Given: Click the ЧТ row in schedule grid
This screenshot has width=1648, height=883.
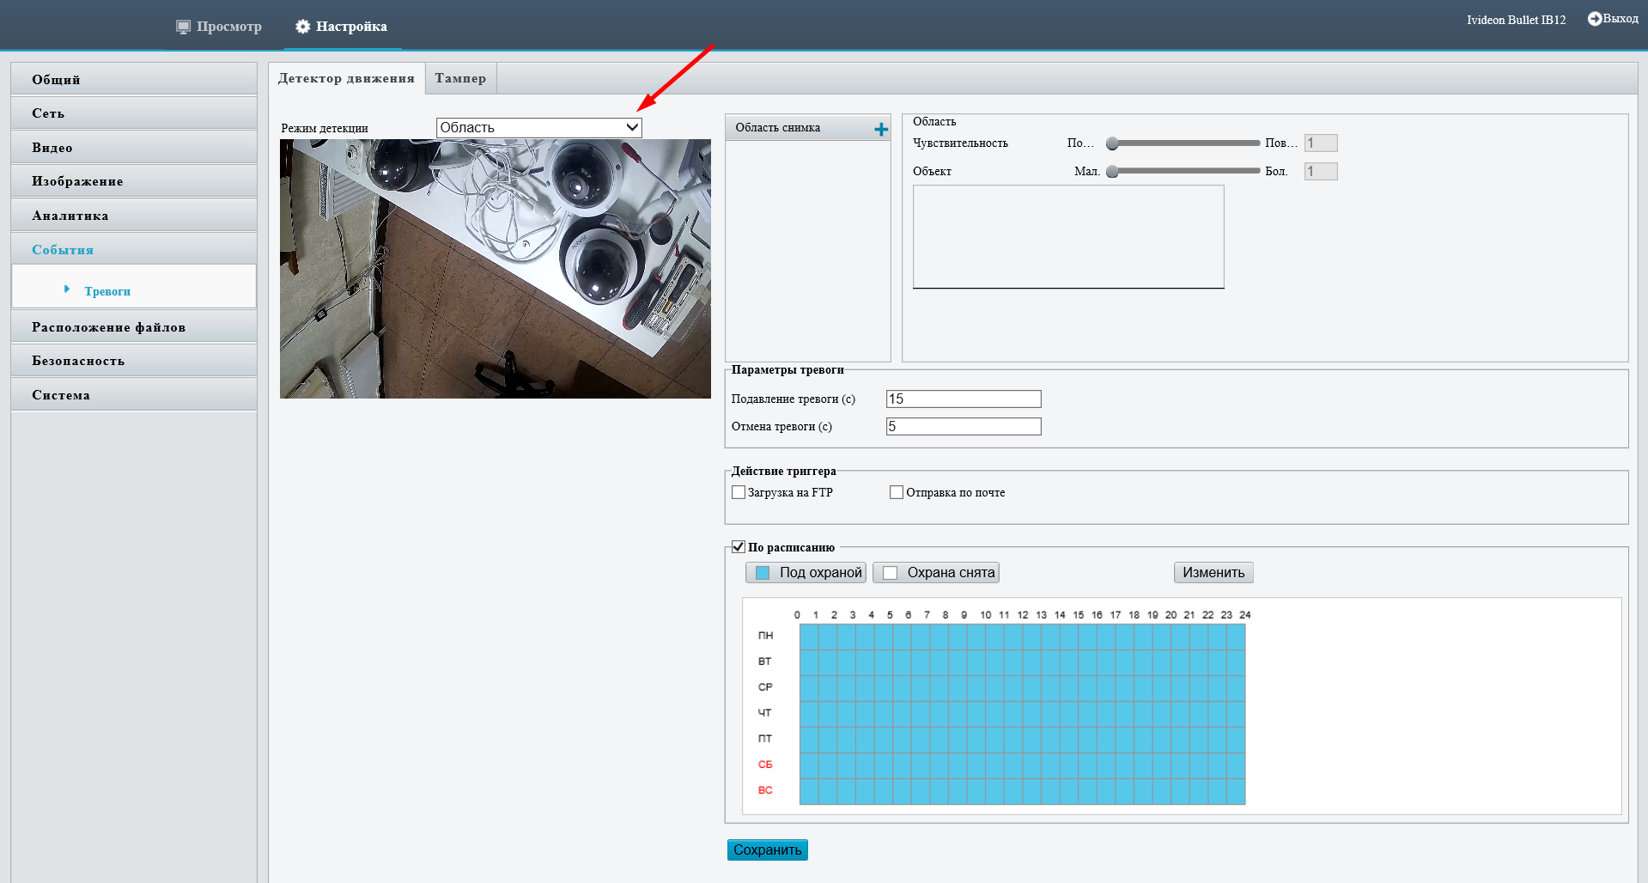Looking at the screenshot, I should pyautogui.click(x=1022, y=714).
